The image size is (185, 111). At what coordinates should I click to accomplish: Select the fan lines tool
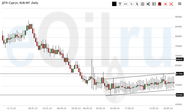pyautogui.click(x=148, y=4)
